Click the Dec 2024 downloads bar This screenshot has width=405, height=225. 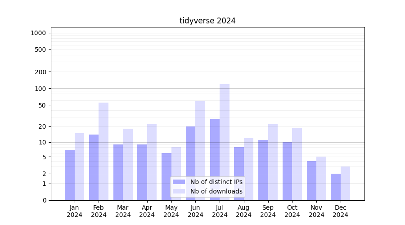click(345, 184)
